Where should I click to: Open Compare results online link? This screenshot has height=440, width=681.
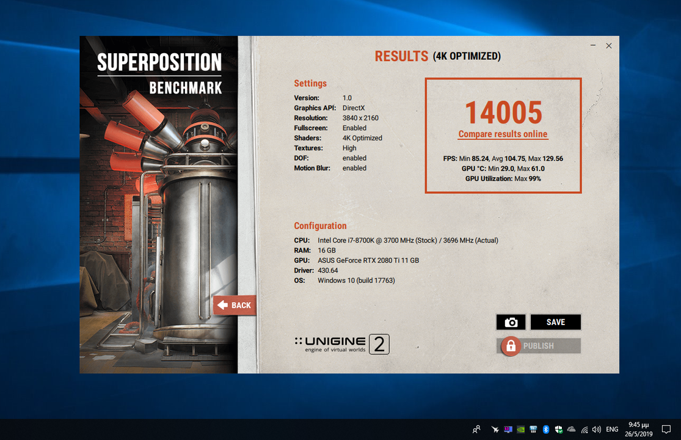(x=503, y=134)
